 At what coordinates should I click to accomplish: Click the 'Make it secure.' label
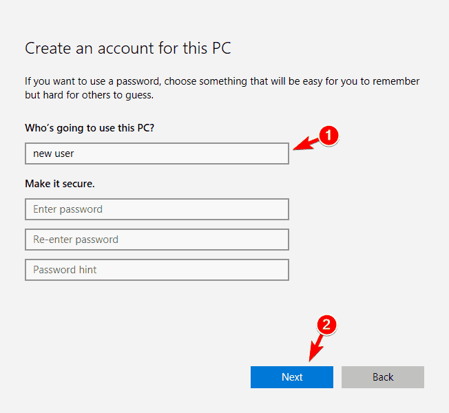coord(60,184)
